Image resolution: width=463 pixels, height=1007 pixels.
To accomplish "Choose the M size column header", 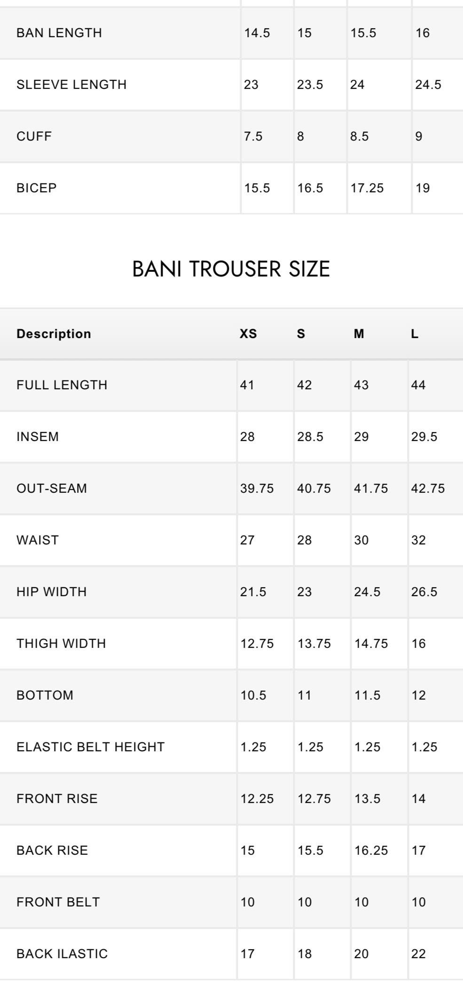I will pyautogui.click(x=359, y=334).
